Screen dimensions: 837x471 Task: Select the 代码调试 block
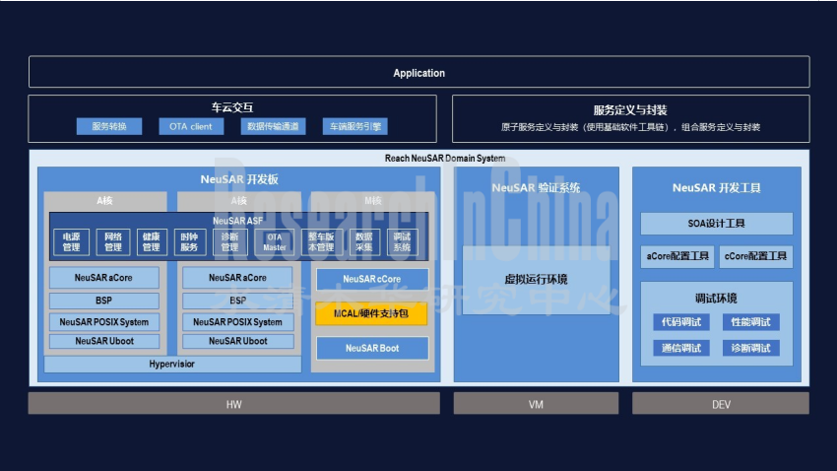681,322
